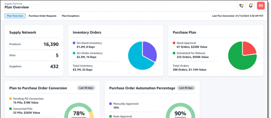Click the Total Orders label
The width and height of the screenshot is (271, 118).
point(181,66)
